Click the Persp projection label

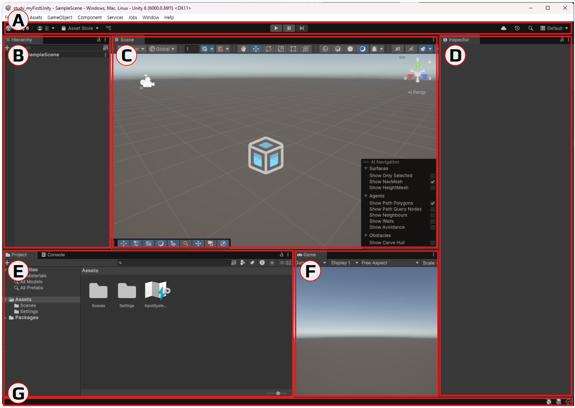417,92
